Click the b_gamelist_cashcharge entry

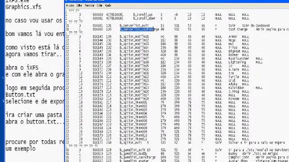point(138,157)
